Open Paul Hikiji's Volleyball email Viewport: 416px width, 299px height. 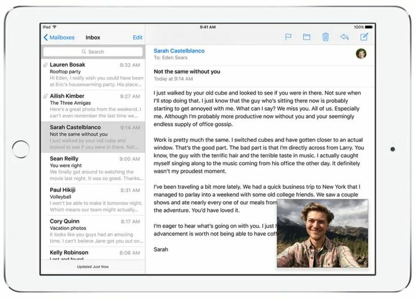pyautogui.click(x=93, y=200)
